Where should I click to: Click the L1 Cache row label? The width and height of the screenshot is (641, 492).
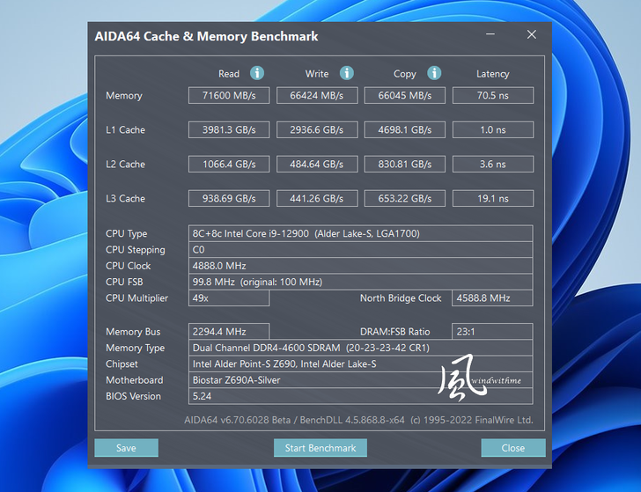pos(126,130)
